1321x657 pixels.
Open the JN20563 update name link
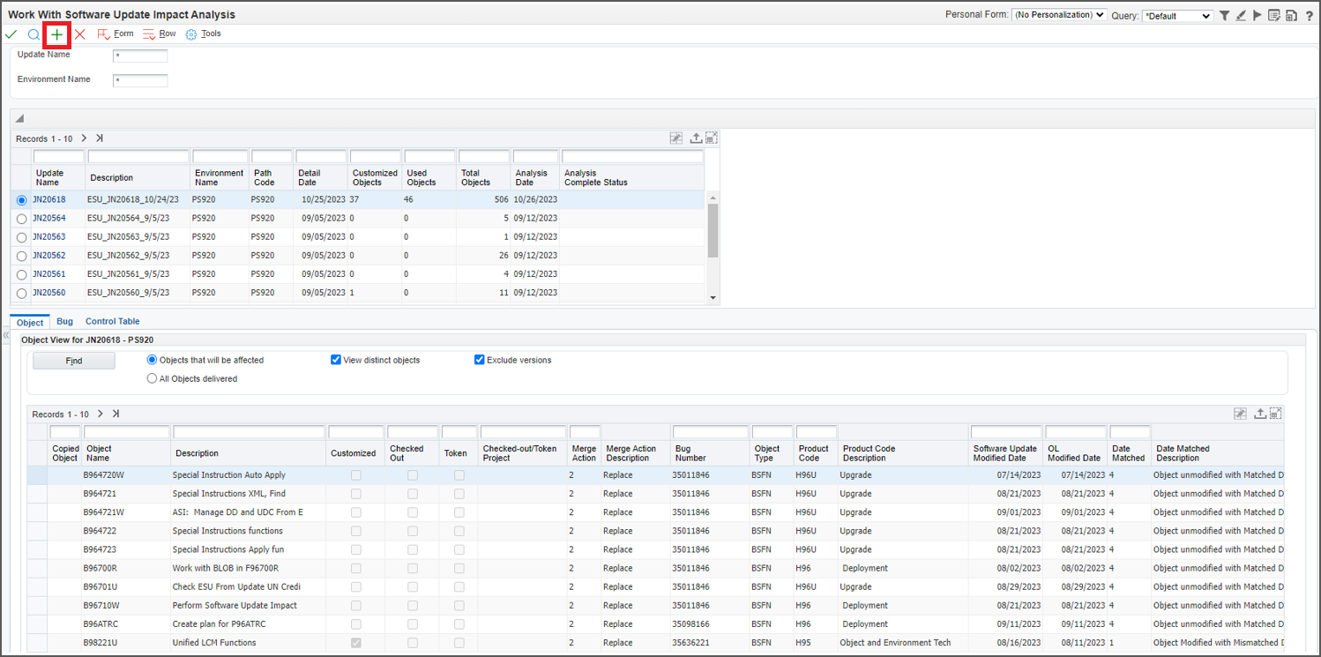click(x=49, y=237)
